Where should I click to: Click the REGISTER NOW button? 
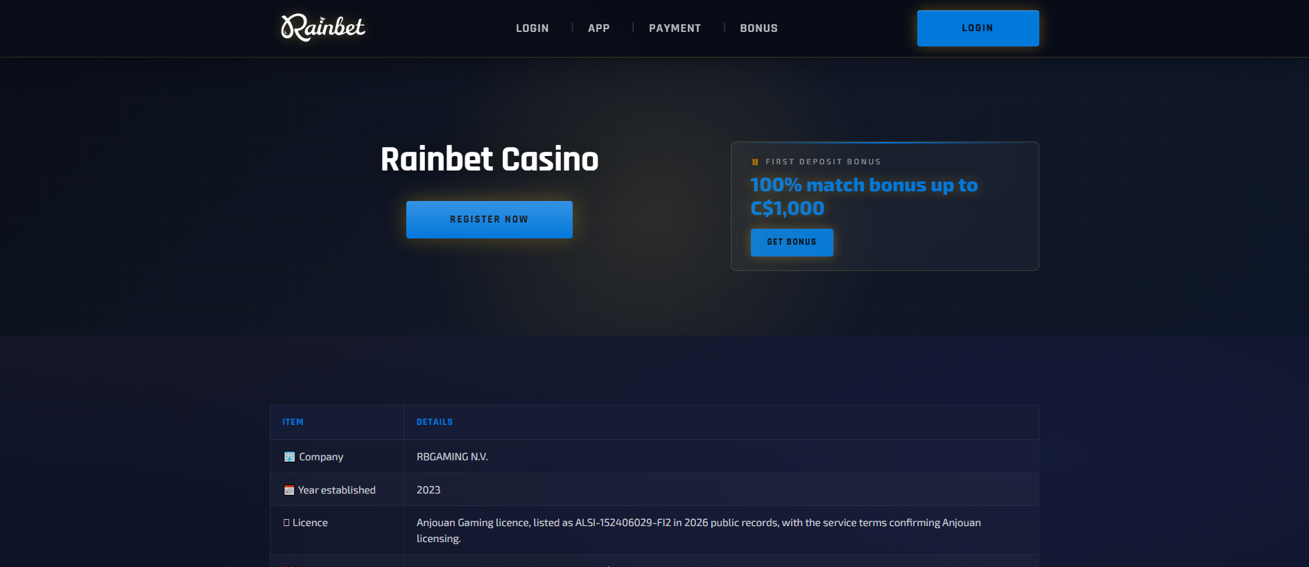489,220
